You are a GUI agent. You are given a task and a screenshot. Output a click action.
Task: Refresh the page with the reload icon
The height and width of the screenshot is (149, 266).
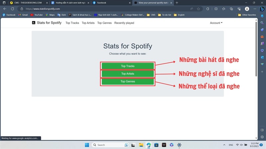click(x=12, y=9)
